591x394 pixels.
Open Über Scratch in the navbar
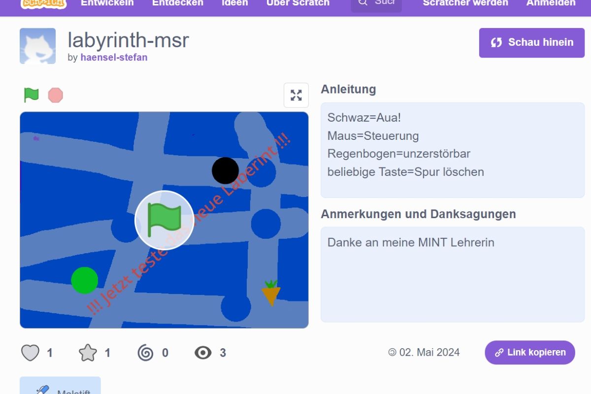click(297, 3)
